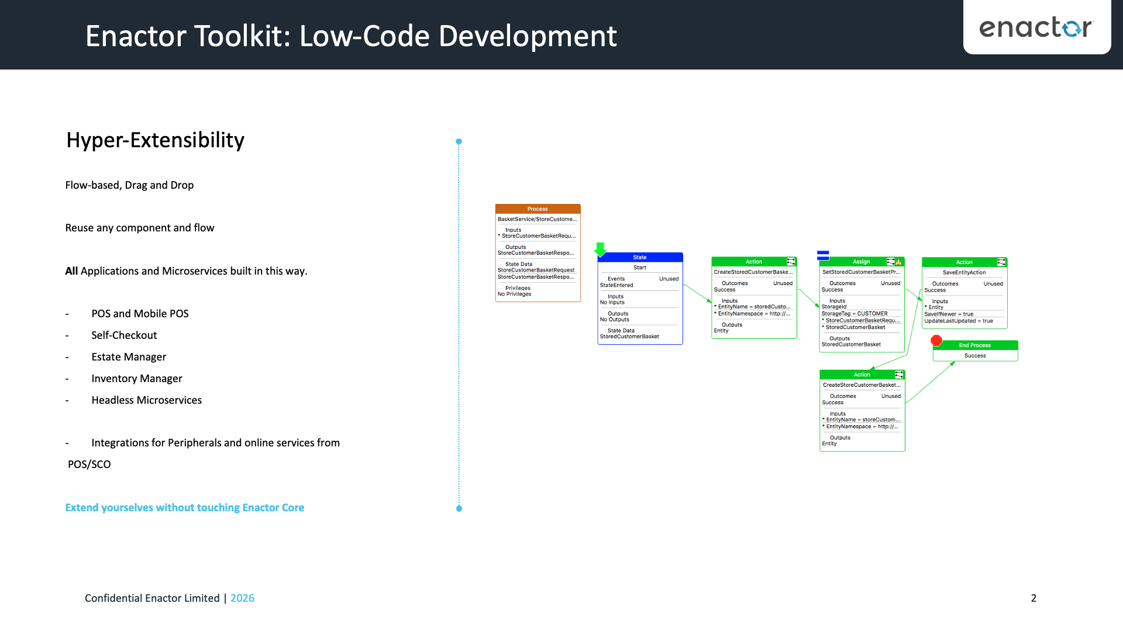Viewport: 1123px width, 631px height.
Task: Click the 'Extend yourselves without touching Enactor Core' link
Action: point(184,508)
